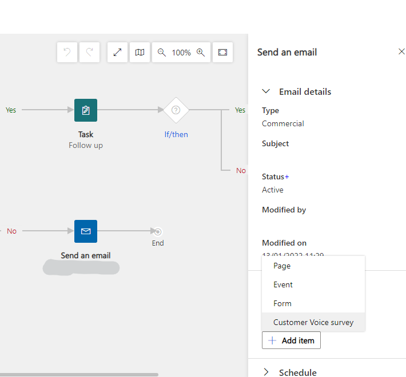Click the Add item button
The image size is (406, 377).
click(291, 340)
